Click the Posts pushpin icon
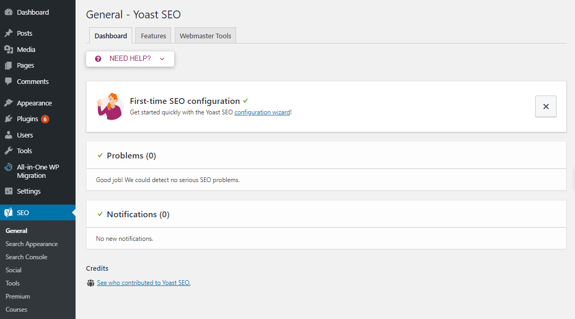The image size is (575, 319). 8,33
